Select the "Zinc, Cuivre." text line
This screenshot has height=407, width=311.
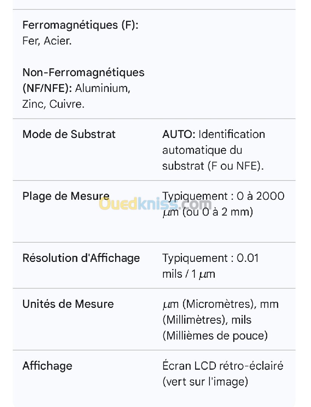point(53,104)
